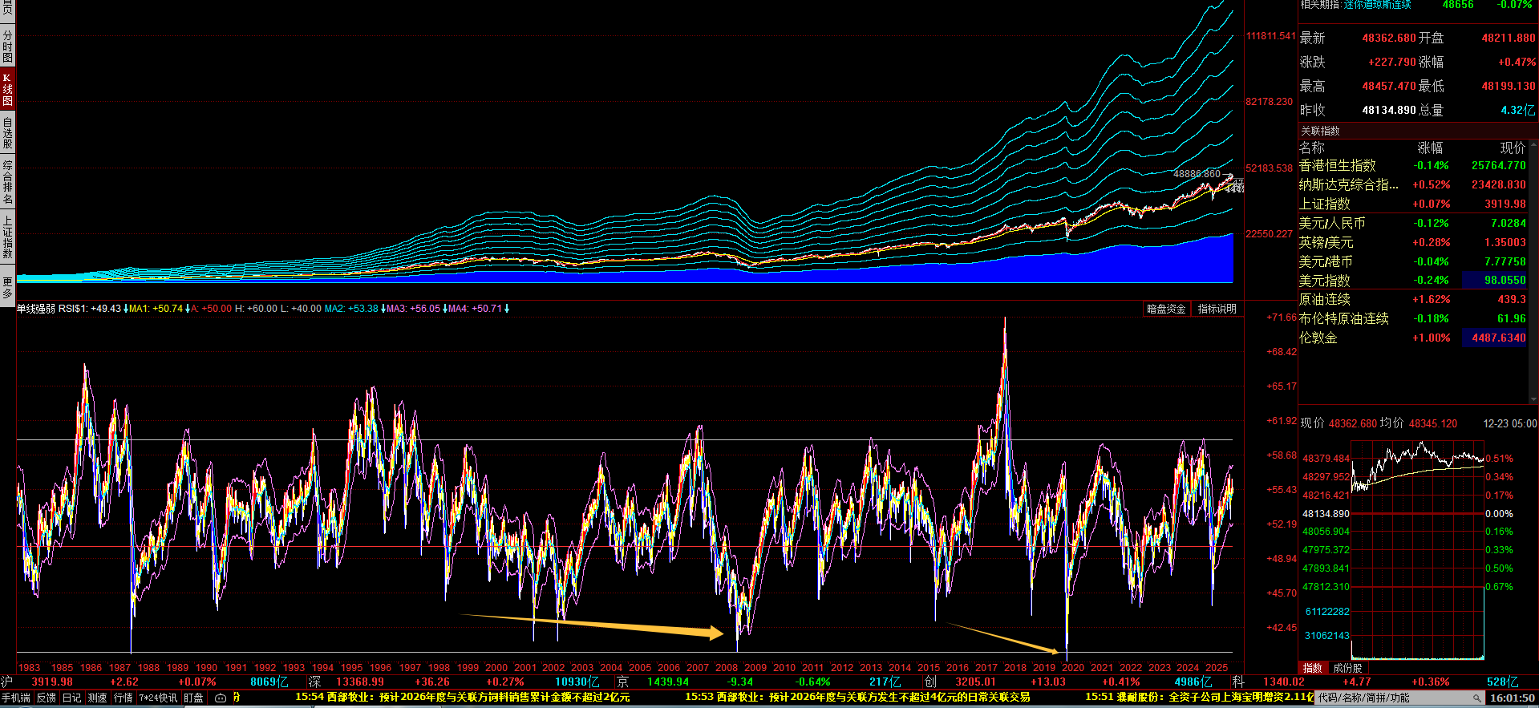
Task: Click the 科 index 1340.02 value
Action: (x=1283, y=682)
